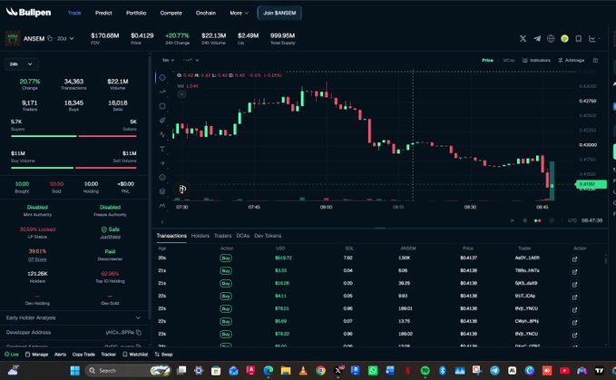Open the 24h stats period dropdown
This screenshot has width=616, height=380.
(x=21, y=64)
